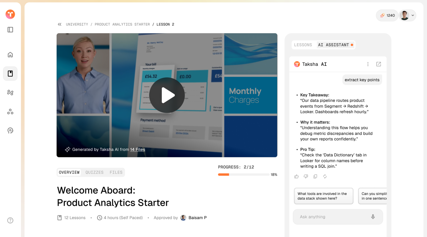Click Baisam P's avatar photo
The width and height of the screenshot is (427, 237).
click(x=183, y=218)
